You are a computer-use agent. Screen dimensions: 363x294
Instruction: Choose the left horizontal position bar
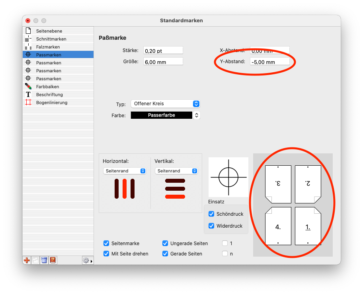tap(117, 189)
